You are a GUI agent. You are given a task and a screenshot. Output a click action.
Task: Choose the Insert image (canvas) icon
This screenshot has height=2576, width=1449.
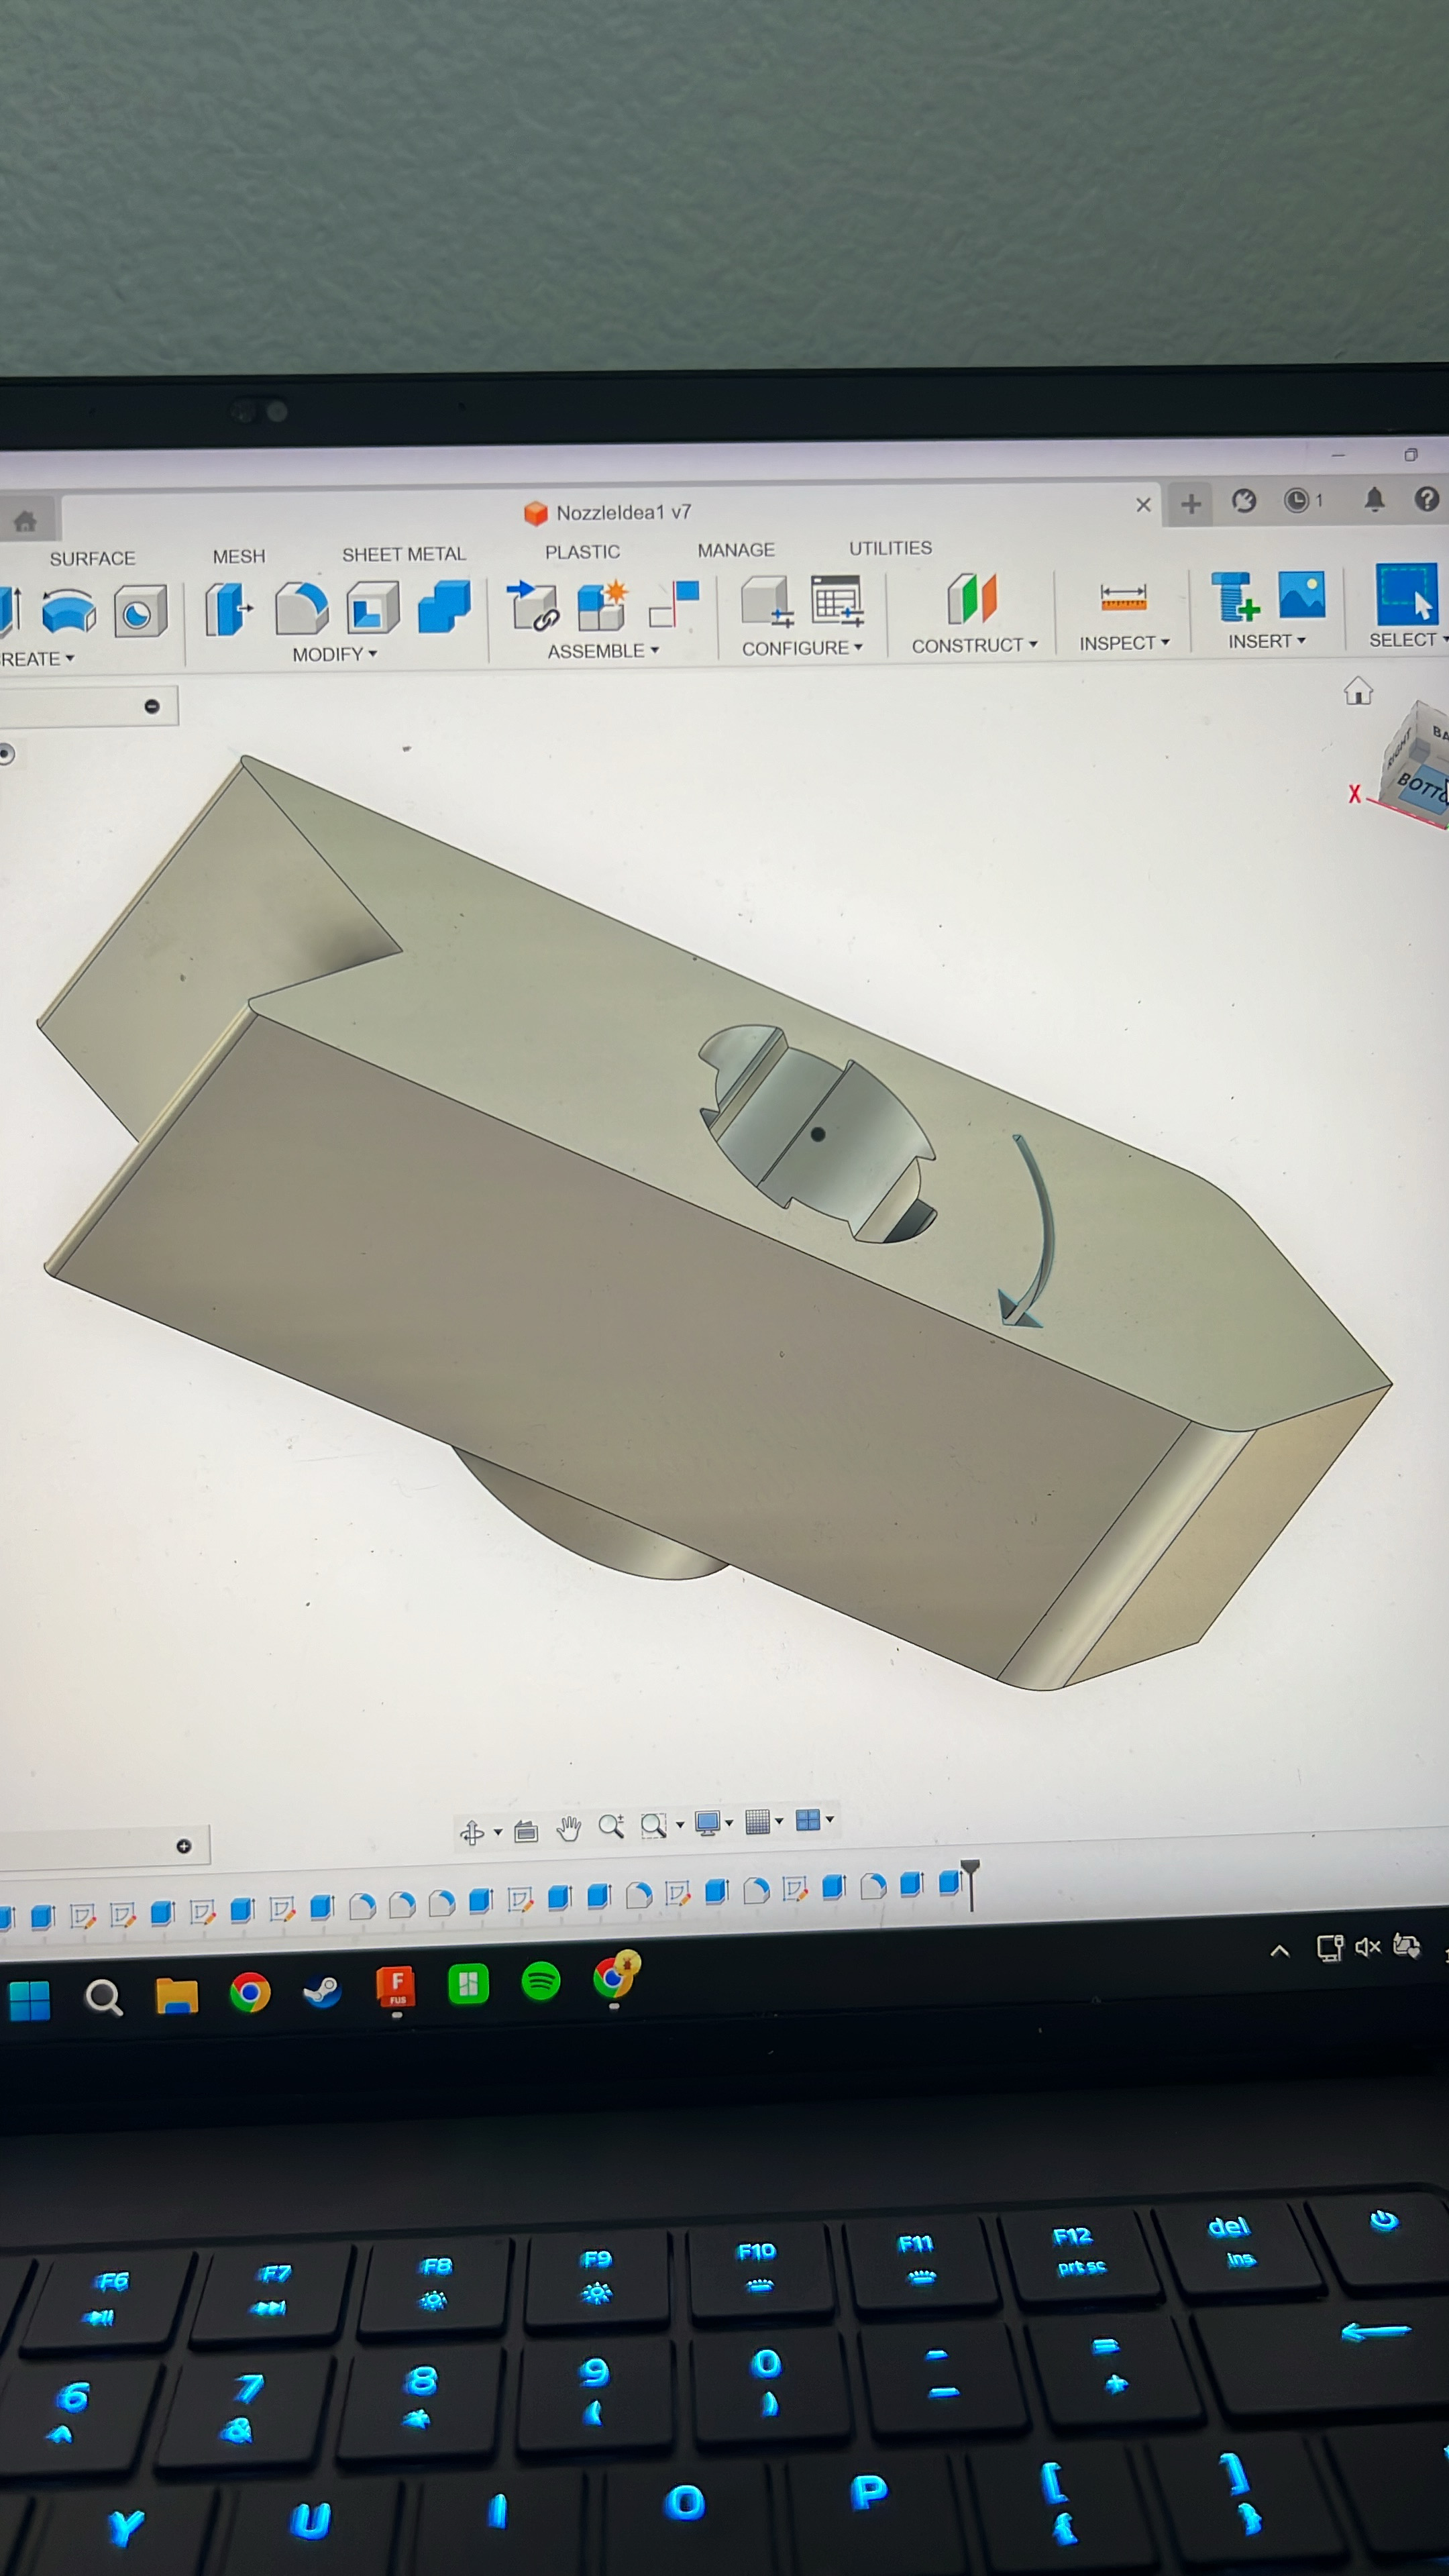1301,595
